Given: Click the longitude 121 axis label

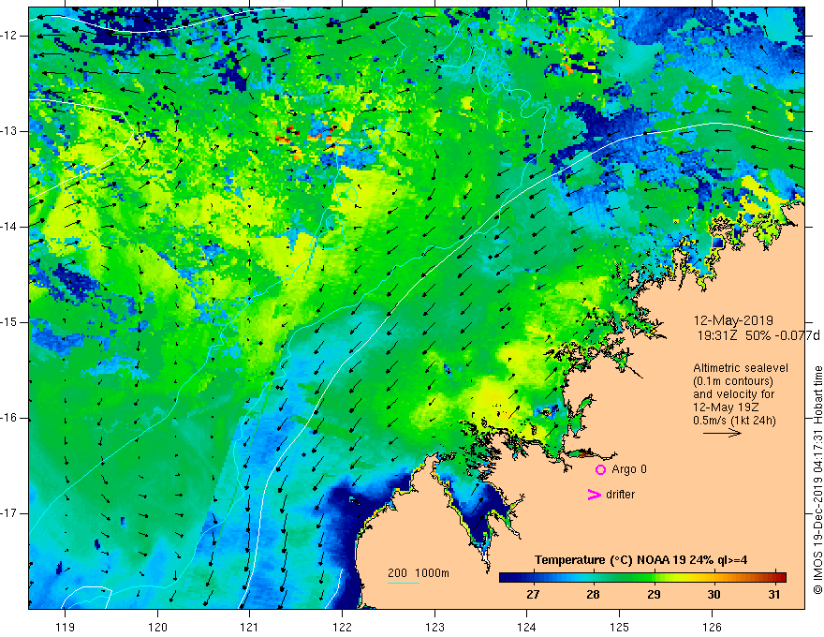Looking at the screenshot, I should tap(249, 627).
